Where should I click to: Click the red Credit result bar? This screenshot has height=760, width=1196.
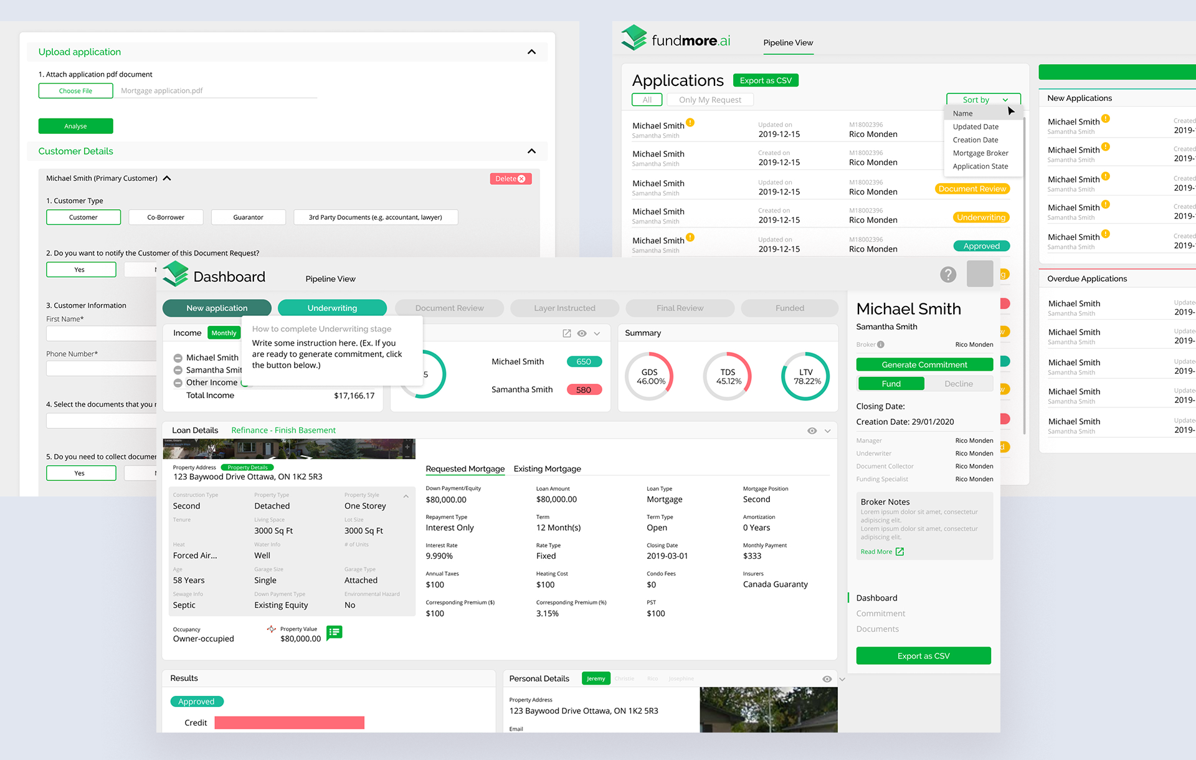(x=289, y=723)
